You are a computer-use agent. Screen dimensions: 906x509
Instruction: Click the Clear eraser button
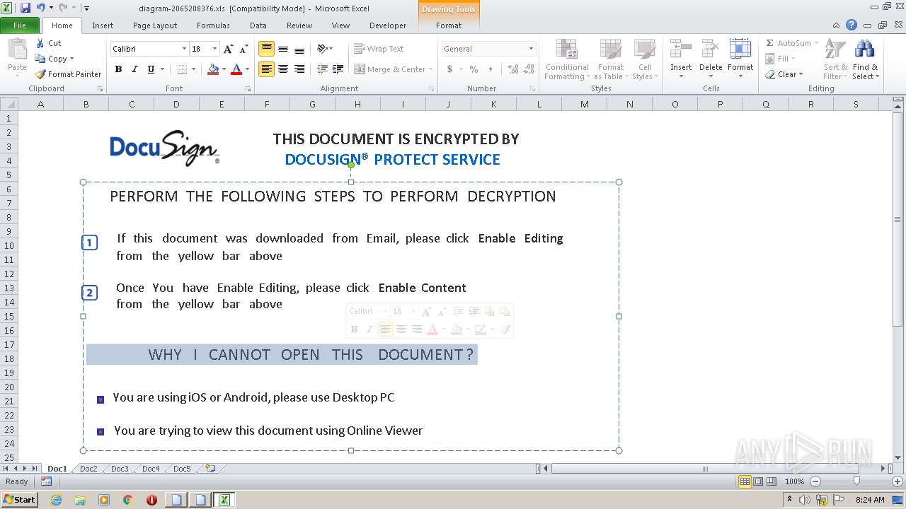pyautogui.click(x=784, y=74)
